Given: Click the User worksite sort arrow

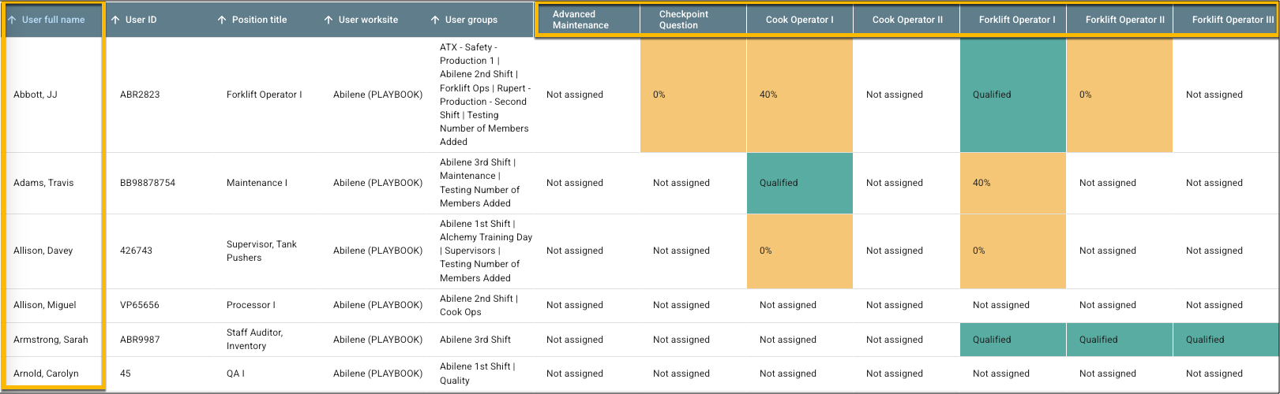Looking at the screenshot, I should pos(328,20).
